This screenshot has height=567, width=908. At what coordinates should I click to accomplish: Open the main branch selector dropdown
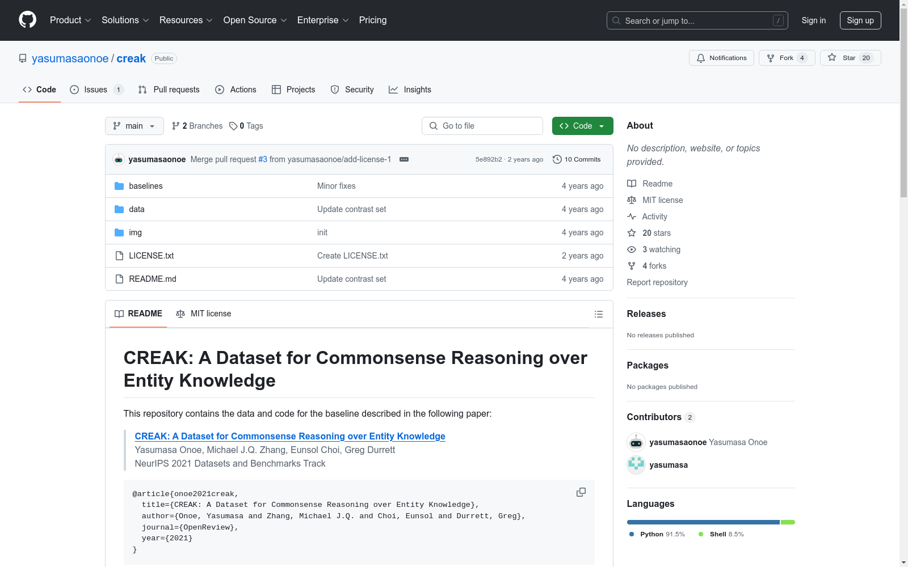134,126
